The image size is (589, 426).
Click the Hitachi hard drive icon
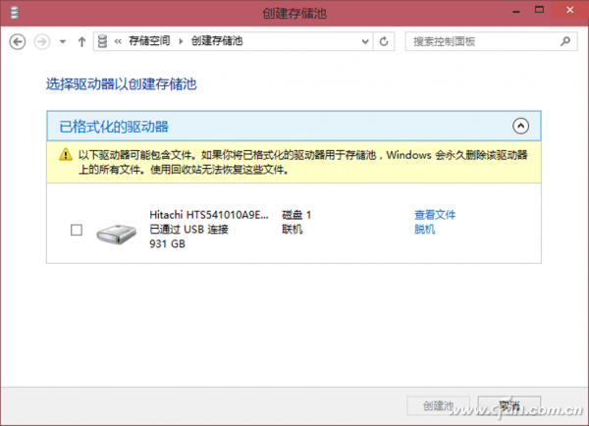(x=117, y=234)
